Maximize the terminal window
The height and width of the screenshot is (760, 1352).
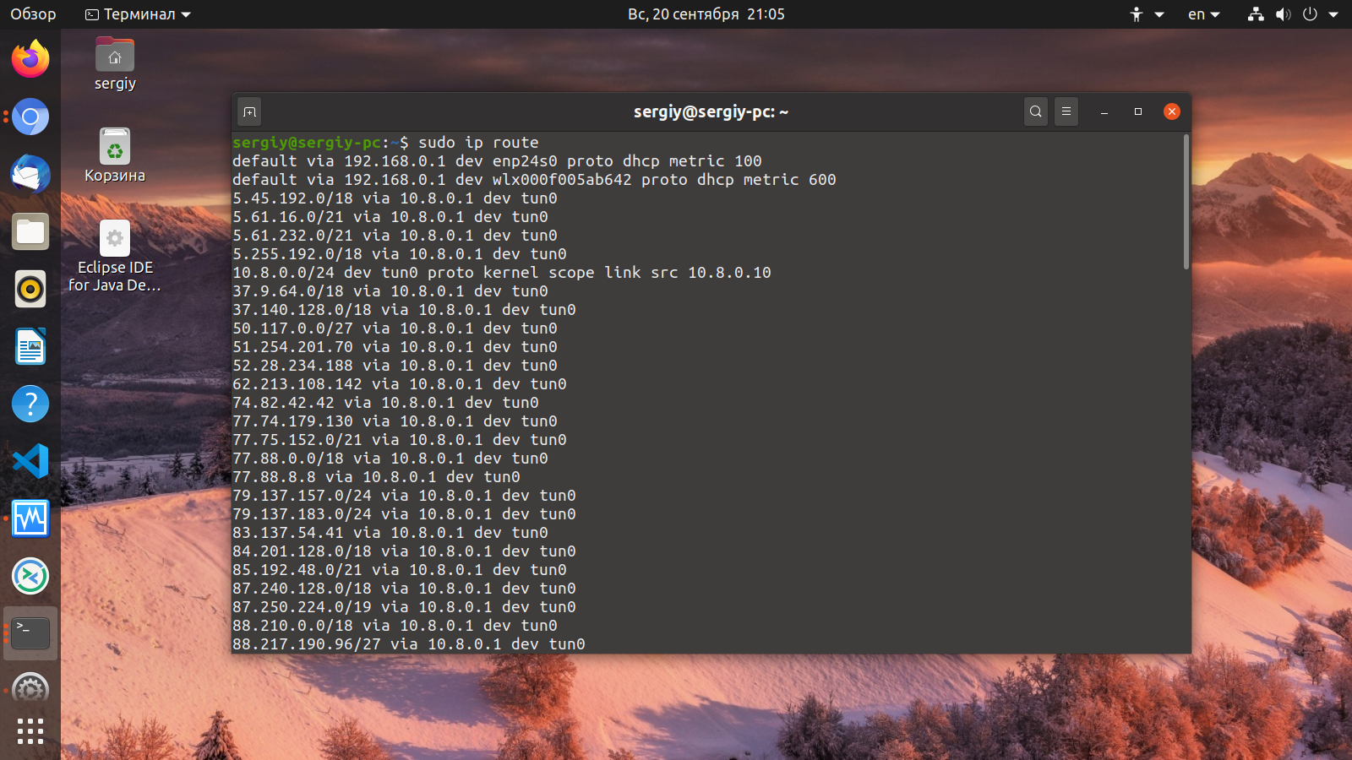pos(1138,111)
